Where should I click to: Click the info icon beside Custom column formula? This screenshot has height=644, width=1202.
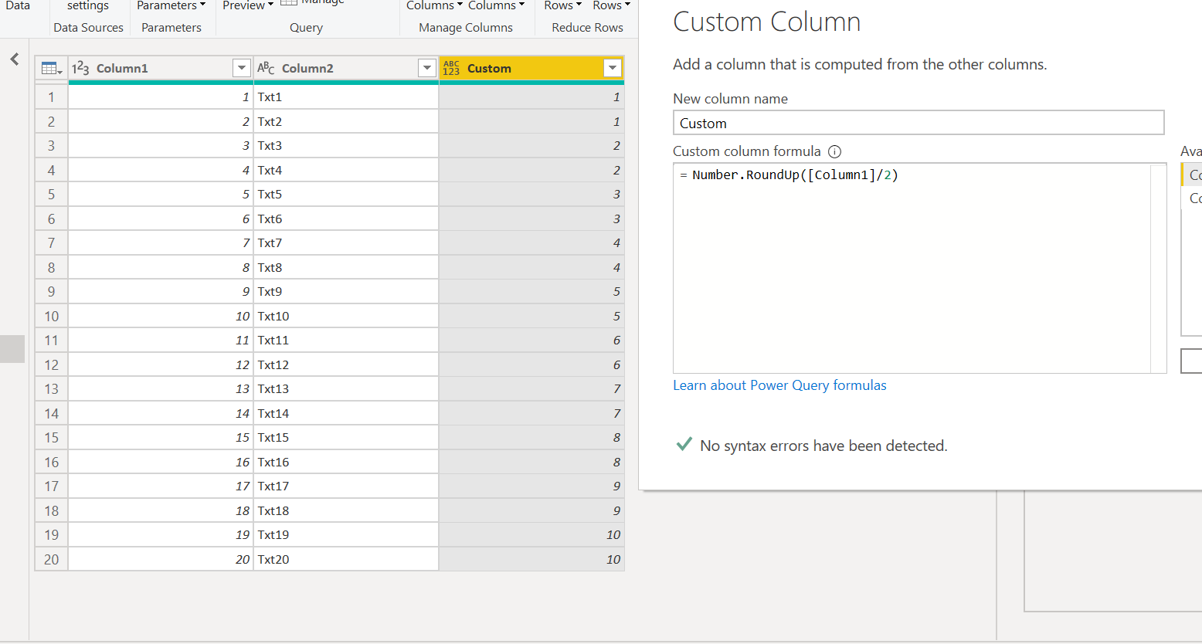(x=834, y=152)
